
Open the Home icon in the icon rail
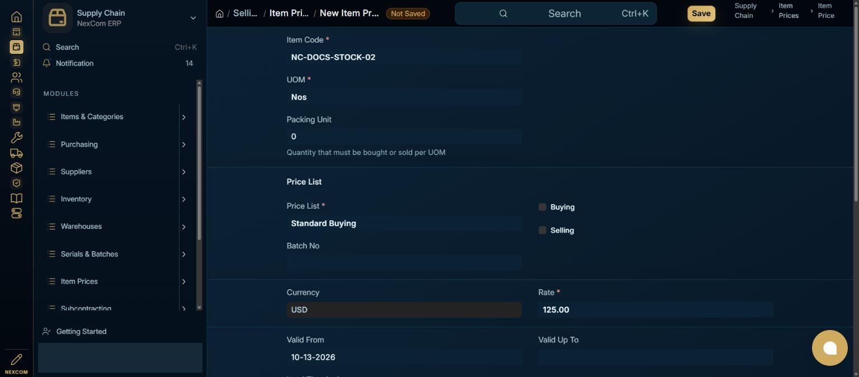[16, 17]
